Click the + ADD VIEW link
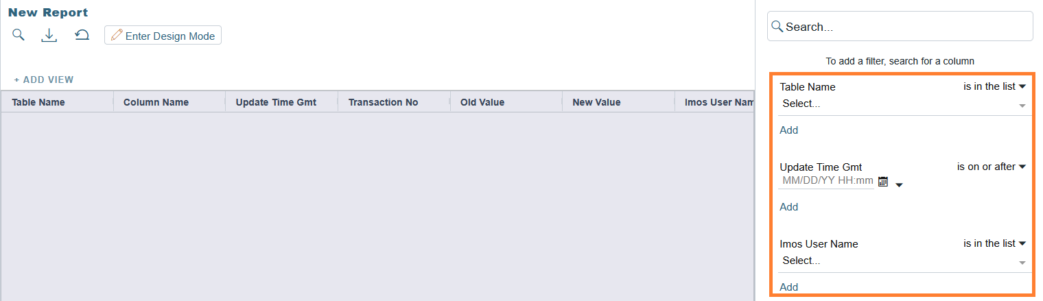The height and width of the screenshot is (301, 1043). [44, 80]
